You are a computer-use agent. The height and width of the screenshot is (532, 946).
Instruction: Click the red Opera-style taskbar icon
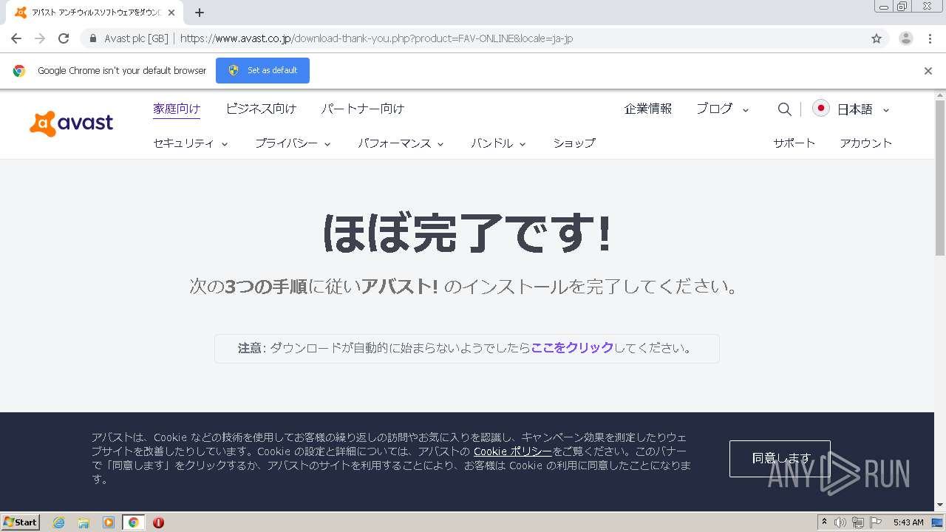tap(158, 522)
